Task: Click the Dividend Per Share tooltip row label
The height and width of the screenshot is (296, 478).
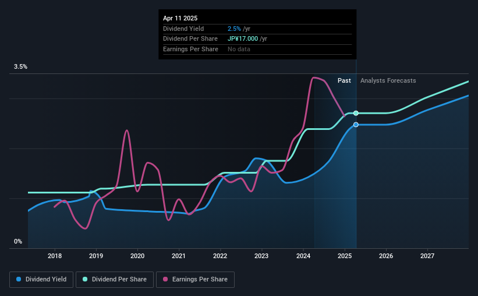Action: (190, 39)
